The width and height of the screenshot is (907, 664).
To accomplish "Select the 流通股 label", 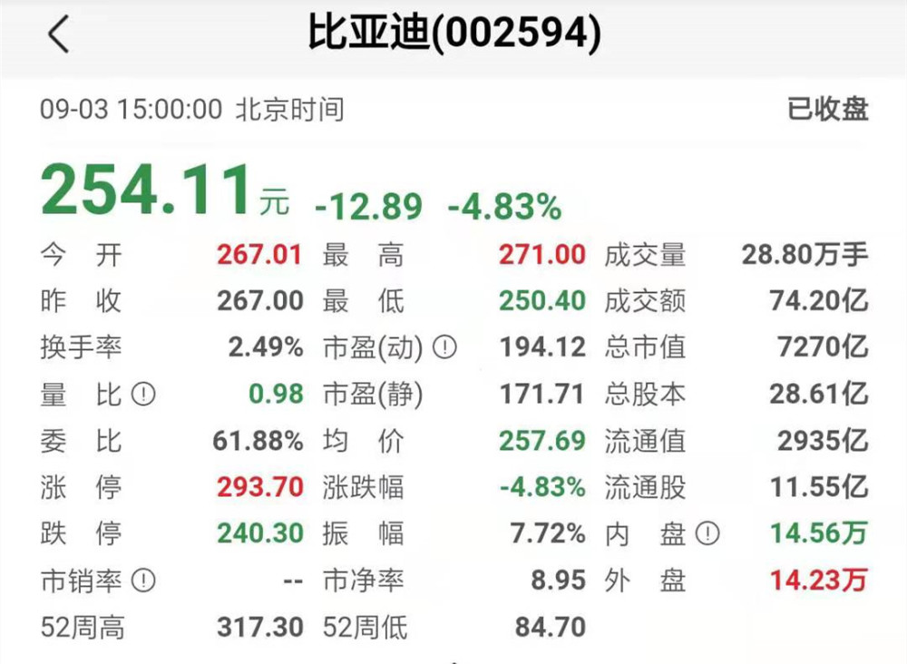I will (645, 488).
